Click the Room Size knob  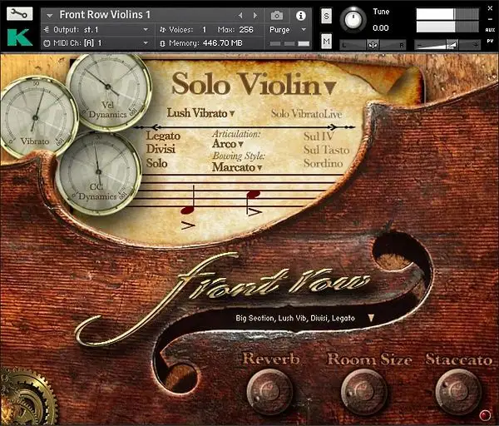pos(363,389)
